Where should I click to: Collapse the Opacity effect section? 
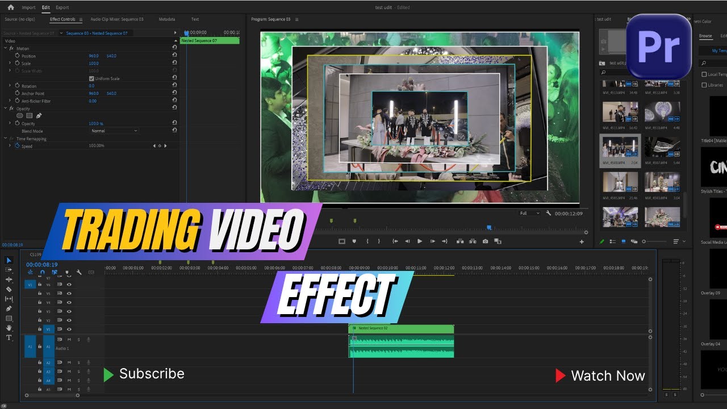[5, 108]
